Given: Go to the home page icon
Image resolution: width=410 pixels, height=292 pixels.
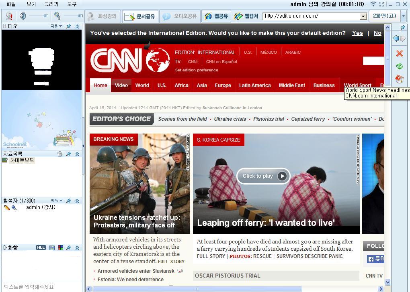Looking at the screenshot, I should (x=399, y=79).
